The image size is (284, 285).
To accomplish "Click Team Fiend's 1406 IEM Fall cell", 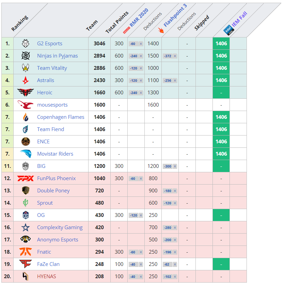I will [x=221, y=129].
